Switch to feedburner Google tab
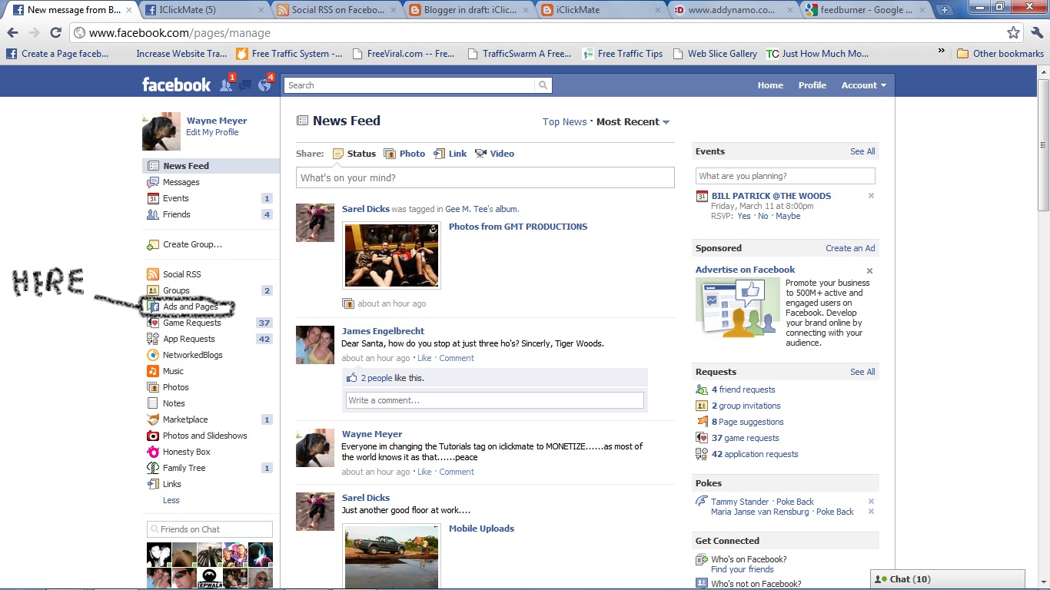Image resolution: width=1050 pixels, height=590 pixels. tap(864, 10)
